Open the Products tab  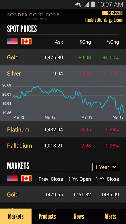point(47,216)
